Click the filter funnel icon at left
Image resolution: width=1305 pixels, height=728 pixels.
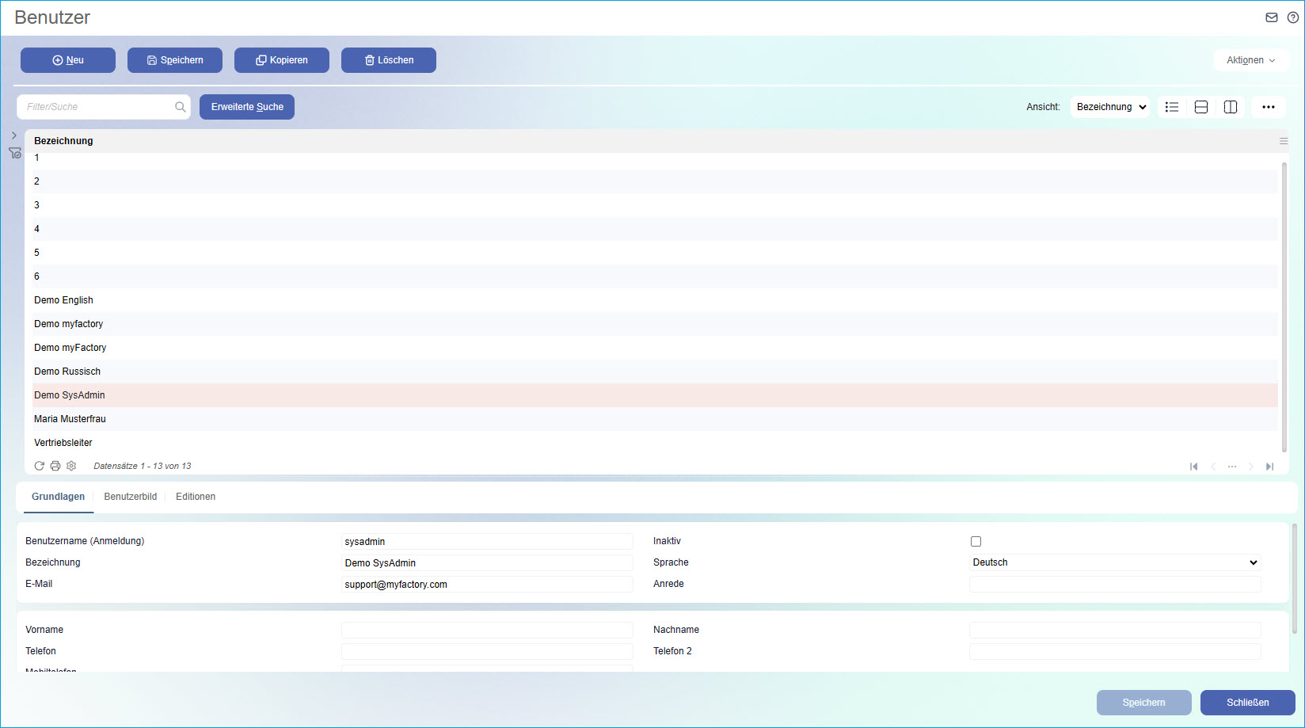(15, 153)
